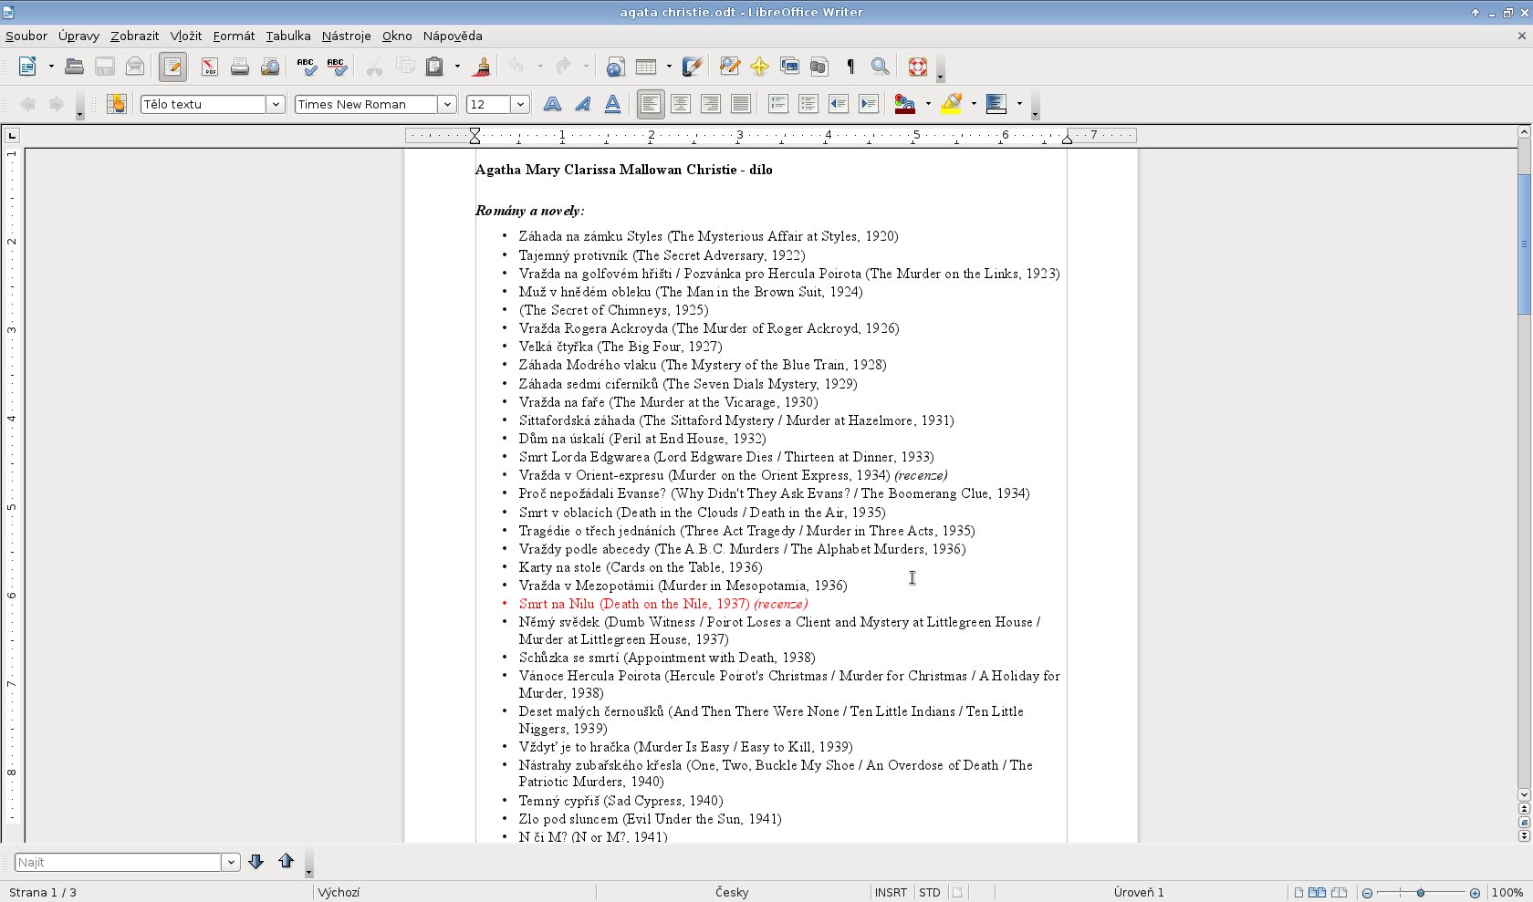1533x902 pixels.
Task: Open a file with the folder icon
Action: click(x=75, y=67)
